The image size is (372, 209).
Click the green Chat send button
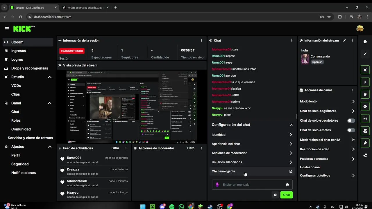point(287,195)
